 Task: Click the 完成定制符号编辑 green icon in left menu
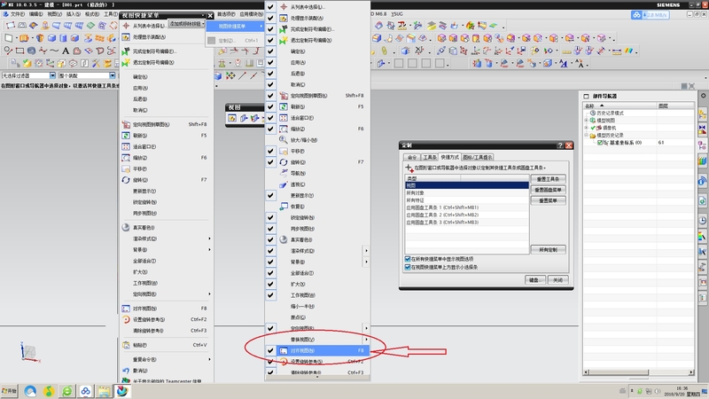pos(125,51)
